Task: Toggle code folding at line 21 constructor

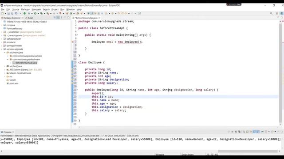Action: click(x=77, y=90)
